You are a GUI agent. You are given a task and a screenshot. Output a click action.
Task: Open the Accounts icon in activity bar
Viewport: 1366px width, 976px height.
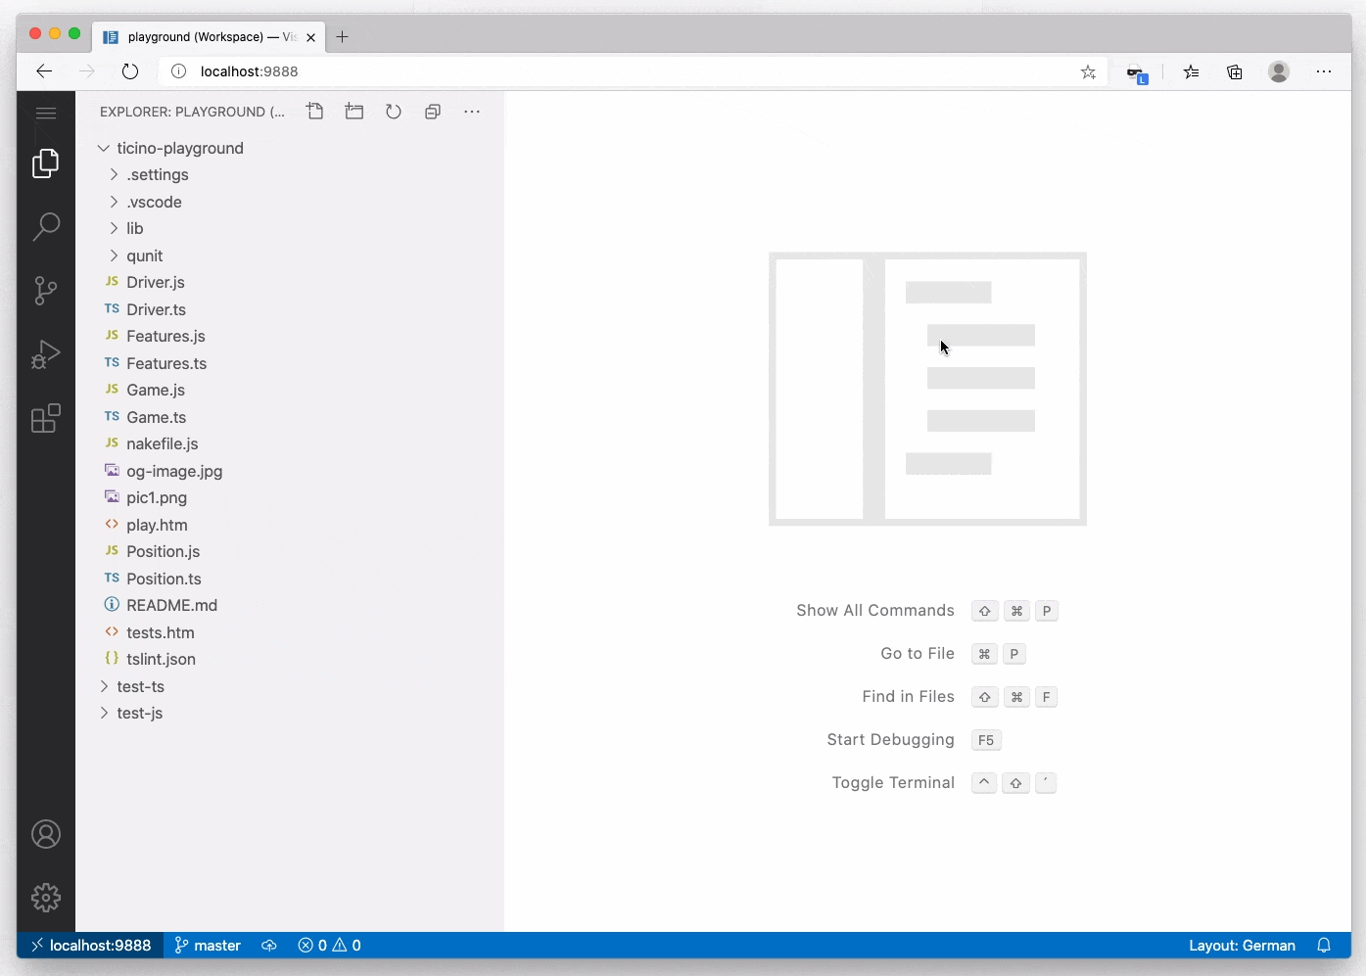[x=45, y=834]
